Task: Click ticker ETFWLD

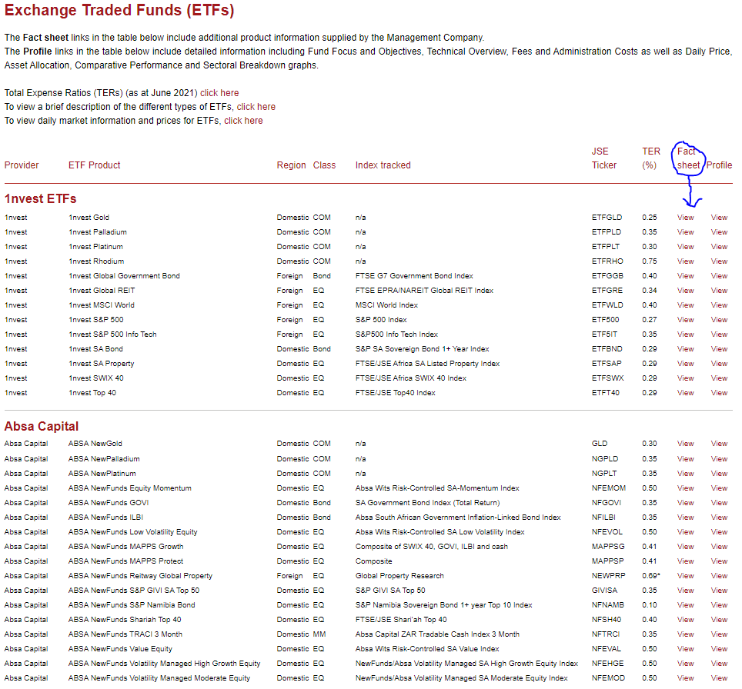Action: pyautogui.click(x=607, y=305)
